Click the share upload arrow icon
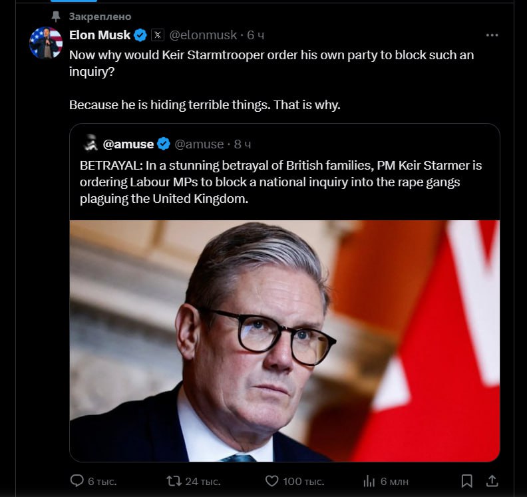 (x=492, y=480)
